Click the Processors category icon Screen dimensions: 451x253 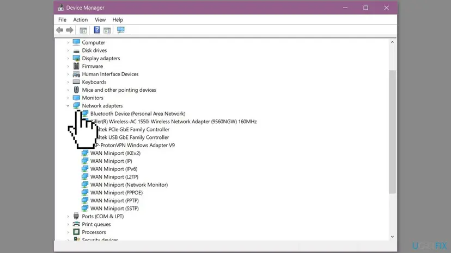coord(76,232)
